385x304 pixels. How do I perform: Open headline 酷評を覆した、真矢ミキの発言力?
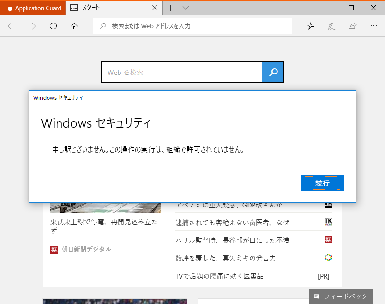[x=226, y=258]
